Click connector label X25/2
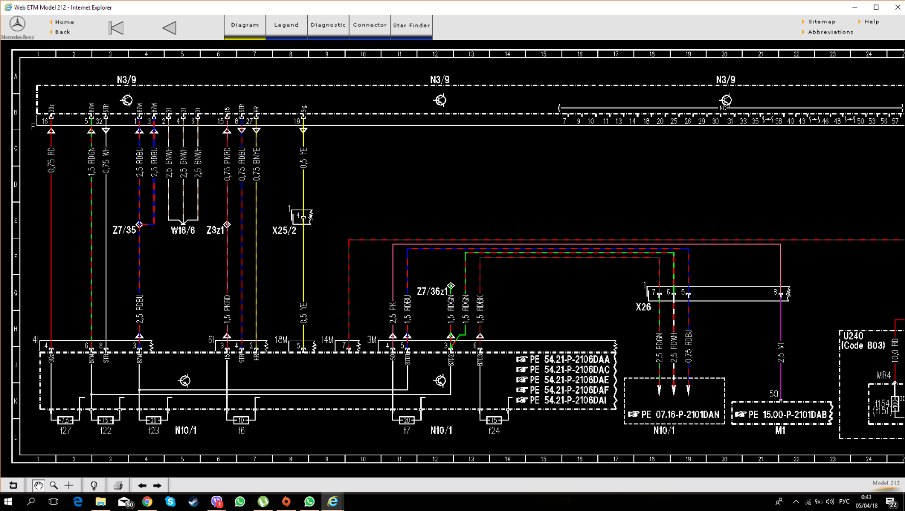Viewport: 905px width, 511px height. tap(284, 230)
